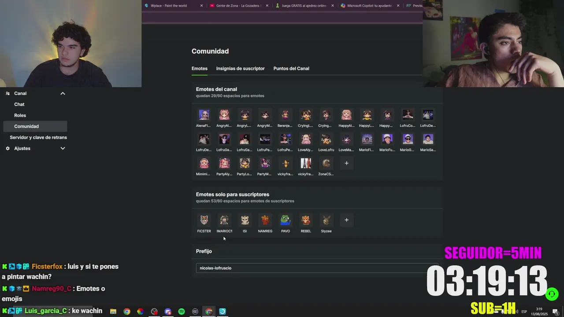
Task: Select the PartyLo... emote
Action: 245,163
